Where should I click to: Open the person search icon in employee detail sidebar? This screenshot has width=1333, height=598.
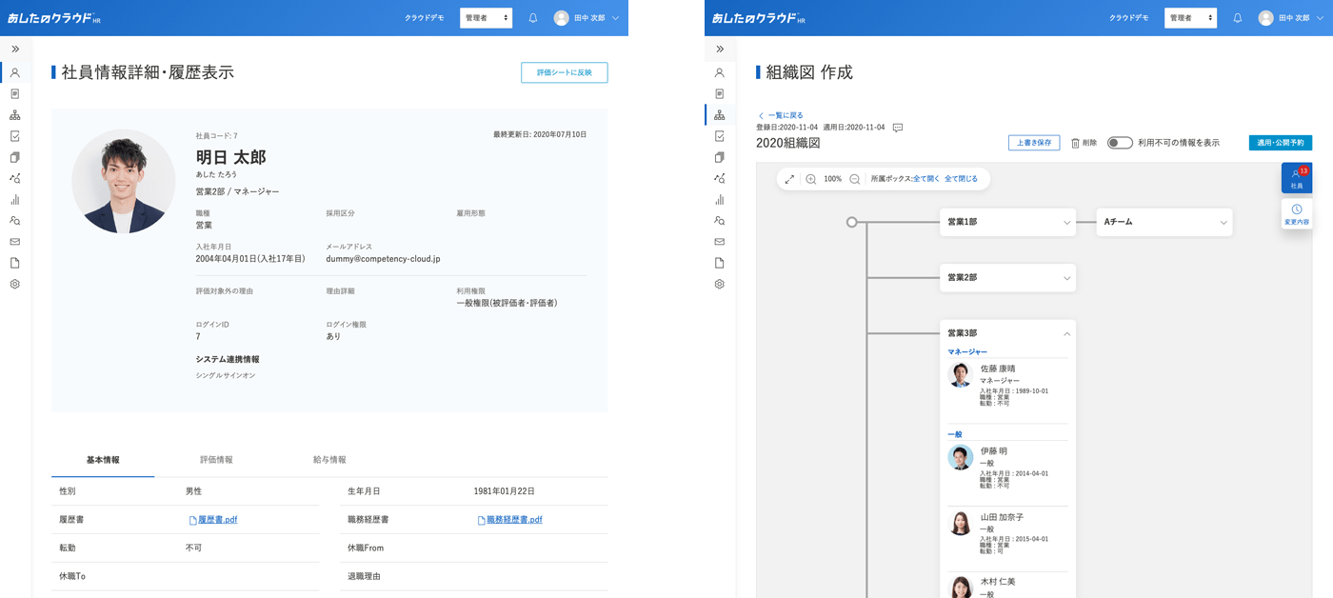[x=15, y=221]
